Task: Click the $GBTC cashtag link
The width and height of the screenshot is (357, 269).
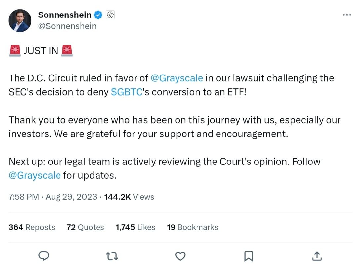Action: (x=127, y=92)
